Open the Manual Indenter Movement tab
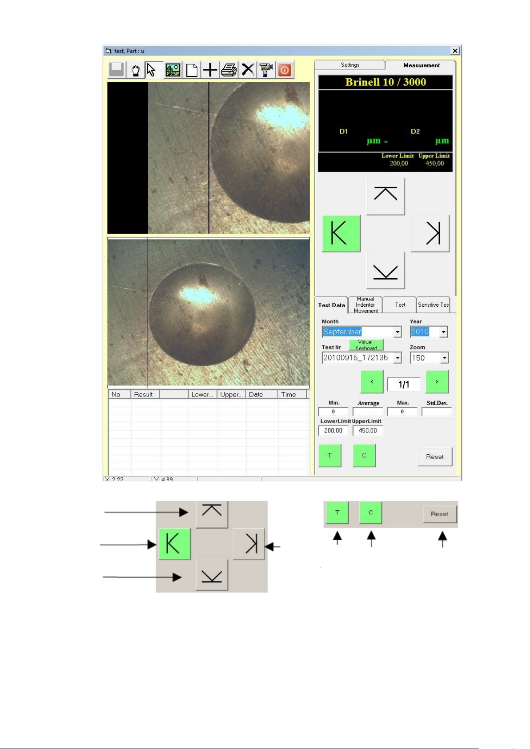The height and width of the screenshot is (749, 530). click(x=365, y=305)
